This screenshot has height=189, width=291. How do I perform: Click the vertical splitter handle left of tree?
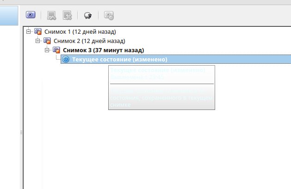pos(21,132)
